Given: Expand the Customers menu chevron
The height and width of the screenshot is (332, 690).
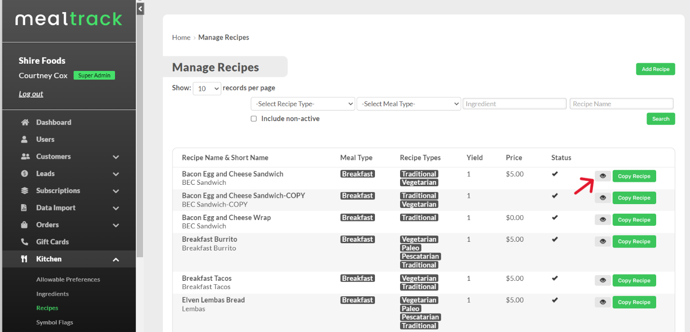Looking at the screenshot, I should coord(116,157).
